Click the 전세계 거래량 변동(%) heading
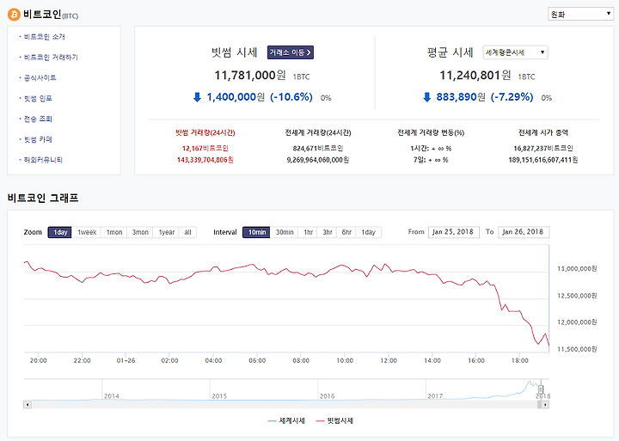The width and height of the screenshot is (619, 441). tap(431, 132)
